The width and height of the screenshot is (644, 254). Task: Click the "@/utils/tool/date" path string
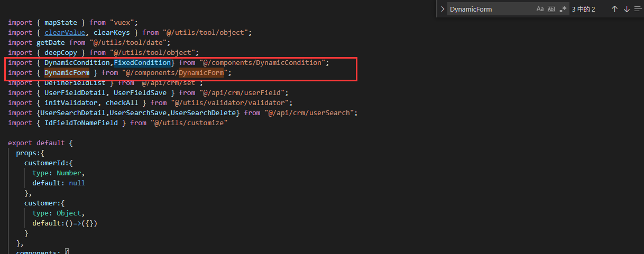pos(131,42)
